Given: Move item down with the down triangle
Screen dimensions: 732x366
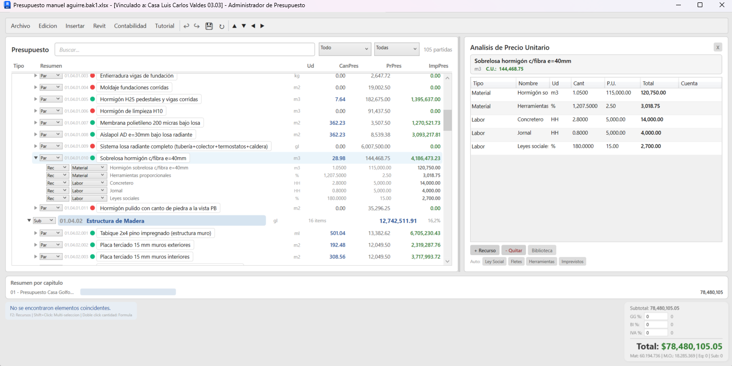Looking at the screenshot, I should point(244,26).
